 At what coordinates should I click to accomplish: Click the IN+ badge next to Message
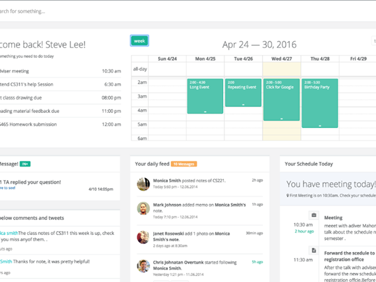click(25, 164)
